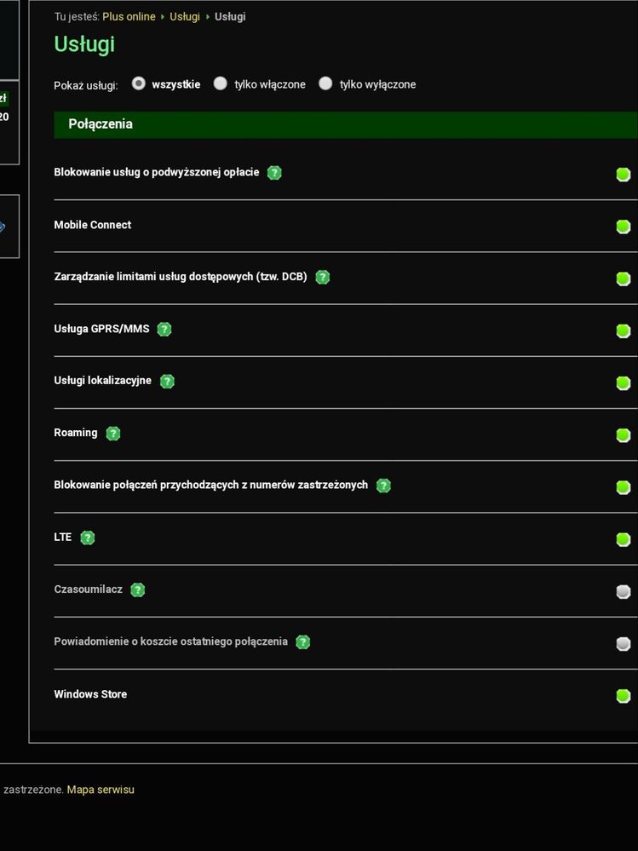Turn off the Roaming toggle
The height and width of the screenshot is (851, 638).
coord(623,435)
